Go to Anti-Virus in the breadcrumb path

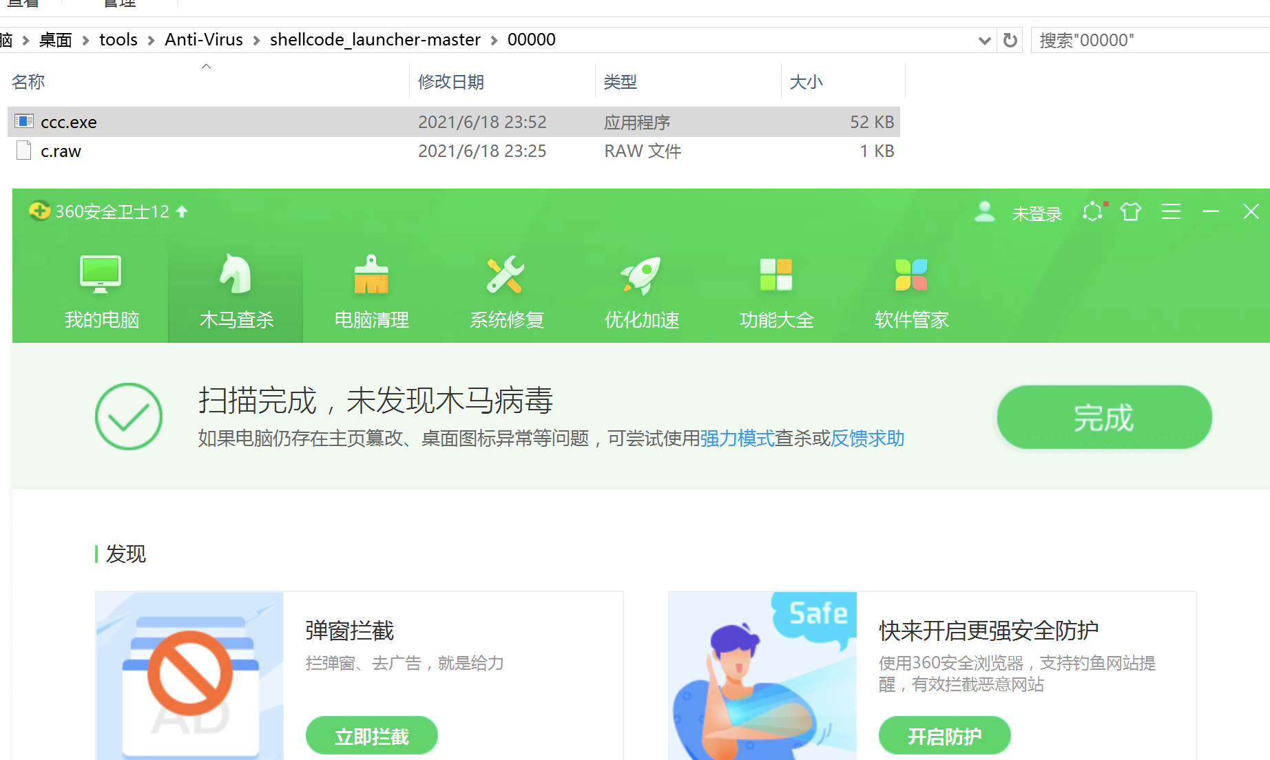coord(204,40)
